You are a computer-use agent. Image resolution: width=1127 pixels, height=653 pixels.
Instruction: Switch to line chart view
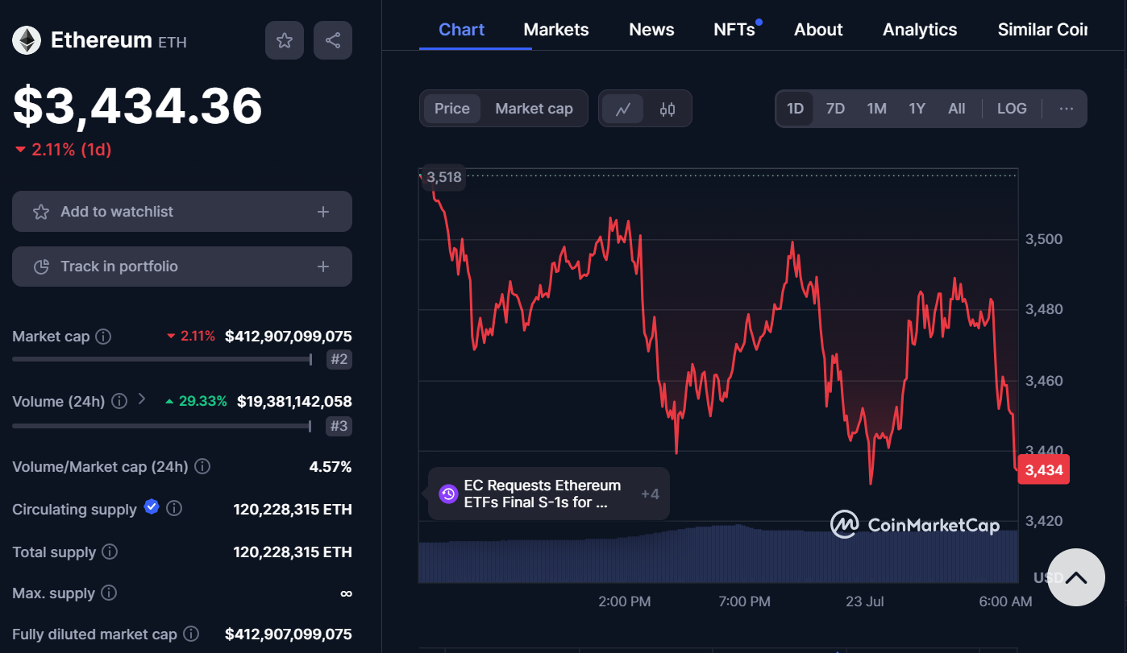pos(622,109)
